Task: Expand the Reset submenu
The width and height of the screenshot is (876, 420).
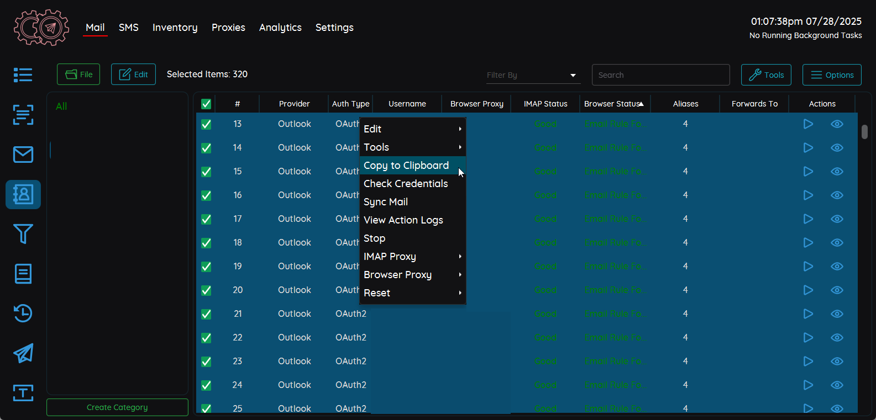Action: pos(412,293)
